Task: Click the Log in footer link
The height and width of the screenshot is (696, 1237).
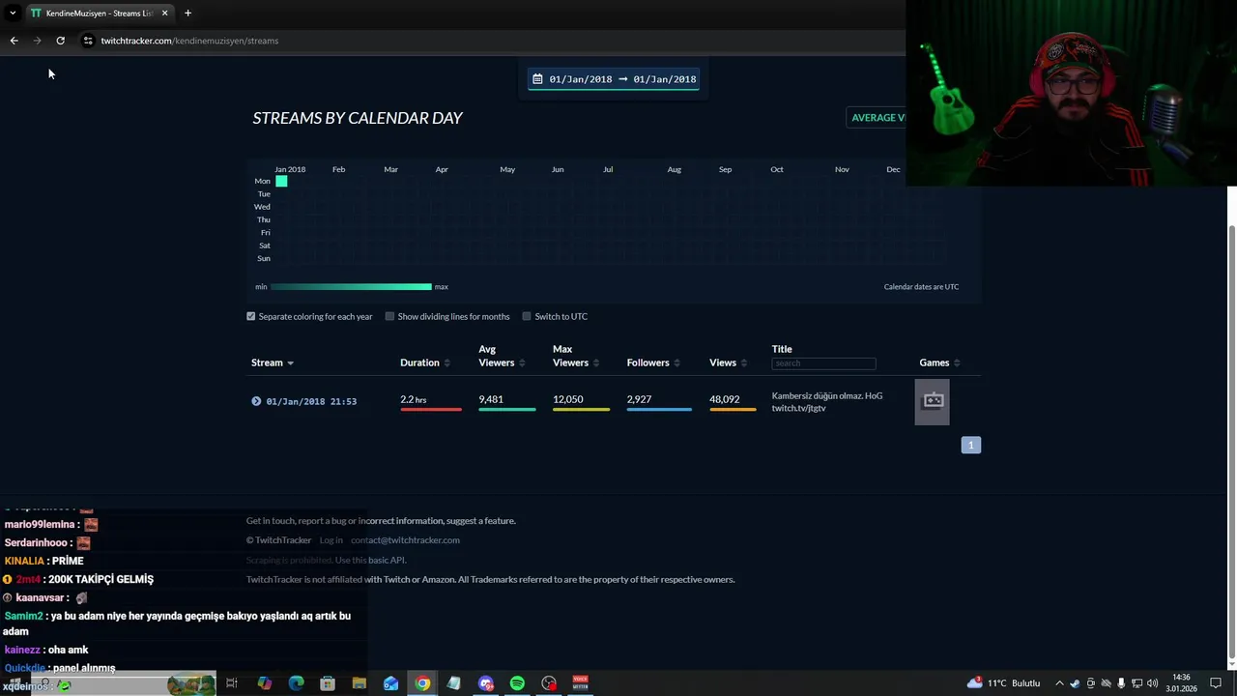Action: [331, 540]
